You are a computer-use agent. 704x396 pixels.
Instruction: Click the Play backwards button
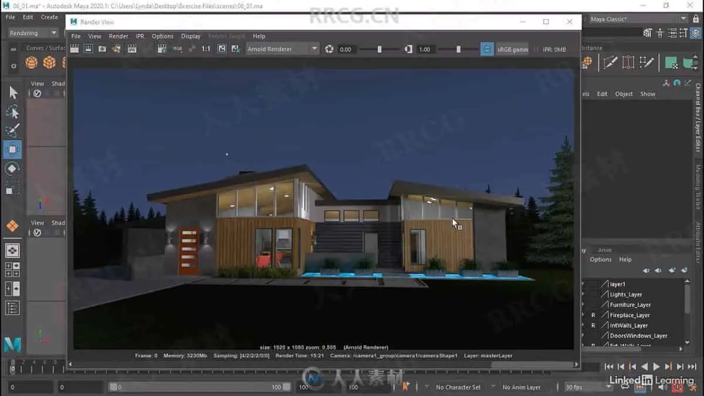pyautogui.click(x=645, y=367)
